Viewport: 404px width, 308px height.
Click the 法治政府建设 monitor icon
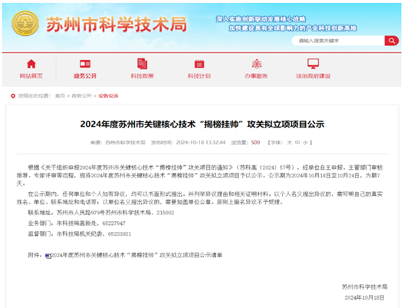click(x=313, y=64)
